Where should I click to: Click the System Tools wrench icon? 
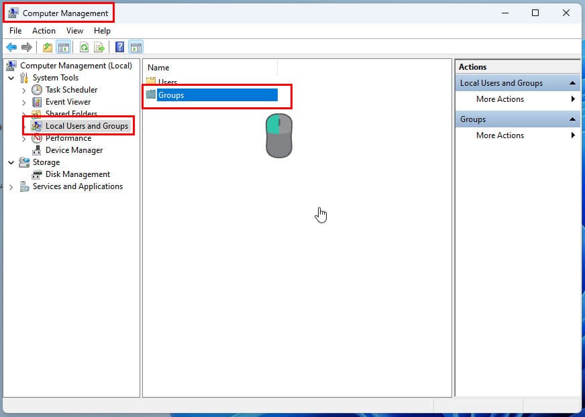[x=24, y=78]
